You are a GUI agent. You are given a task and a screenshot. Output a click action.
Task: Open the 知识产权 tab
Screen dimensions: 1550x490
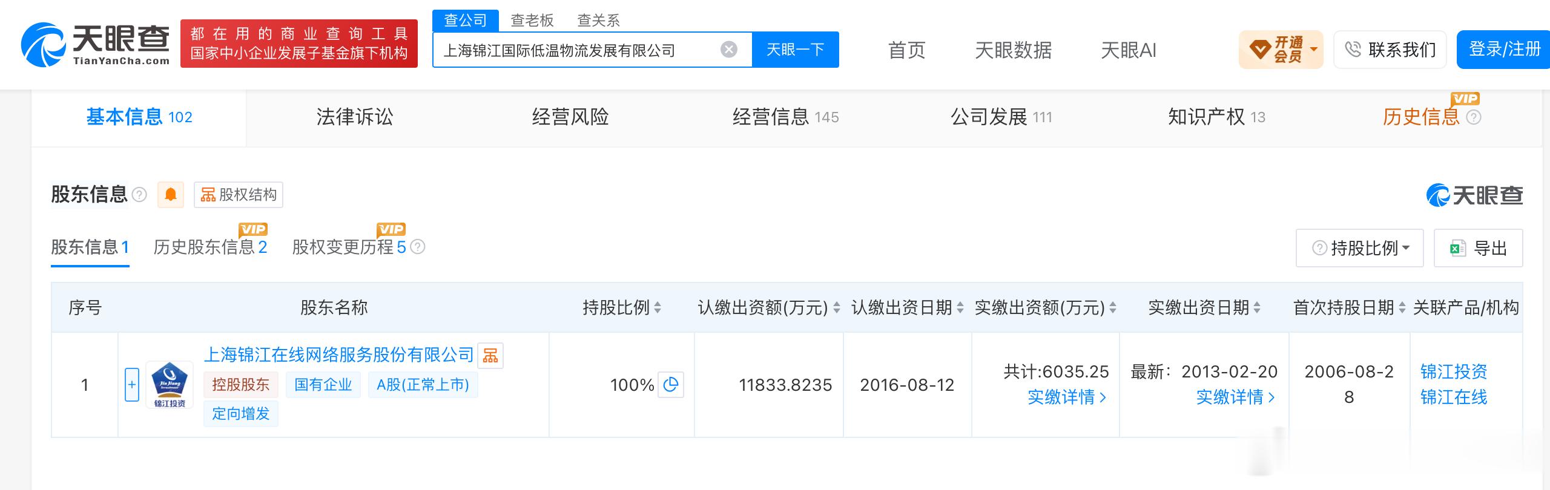tap(1217, 117)
